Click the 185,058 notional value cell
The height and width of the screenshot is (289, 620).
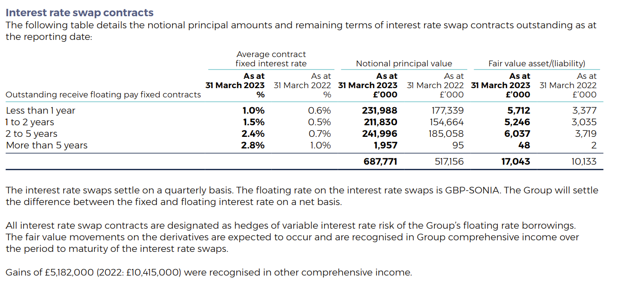coord(446,134)
